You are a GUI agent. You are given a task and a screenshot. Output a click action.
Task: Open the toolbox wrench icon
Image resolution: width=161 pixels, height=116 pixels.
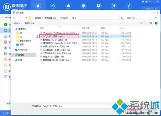(x=114, y=6)
